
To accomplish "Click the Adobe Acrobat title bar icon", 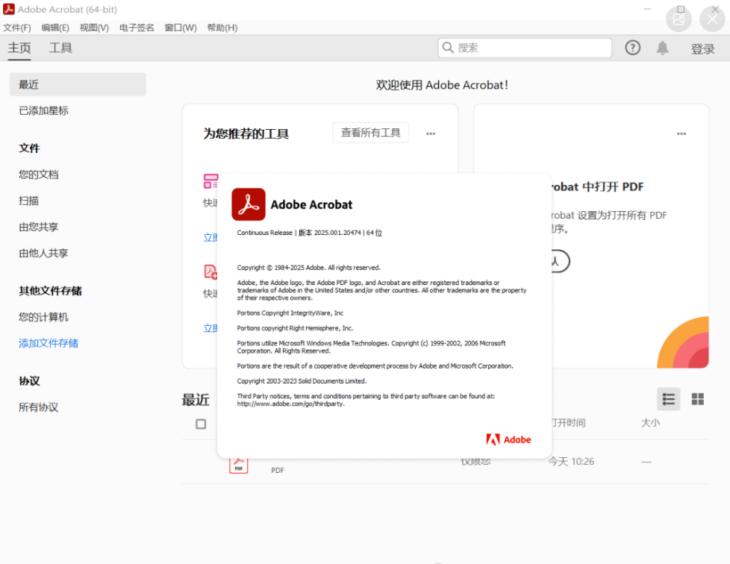I will [x=9, y=9].
